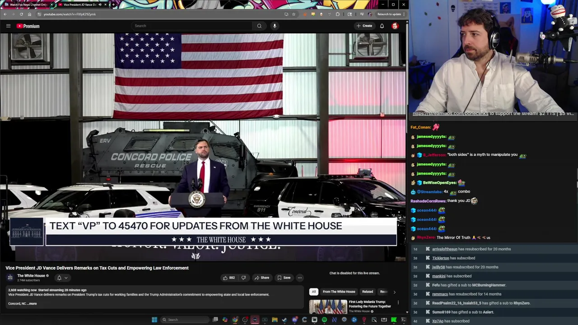Share the video with the Share button
This screenshot has height=325, width=578.
click(262, 278)
